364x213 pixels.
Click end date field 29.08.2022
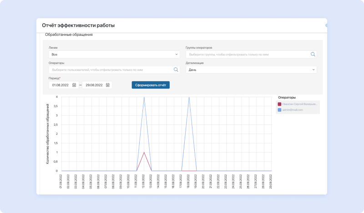pos(94,85)
